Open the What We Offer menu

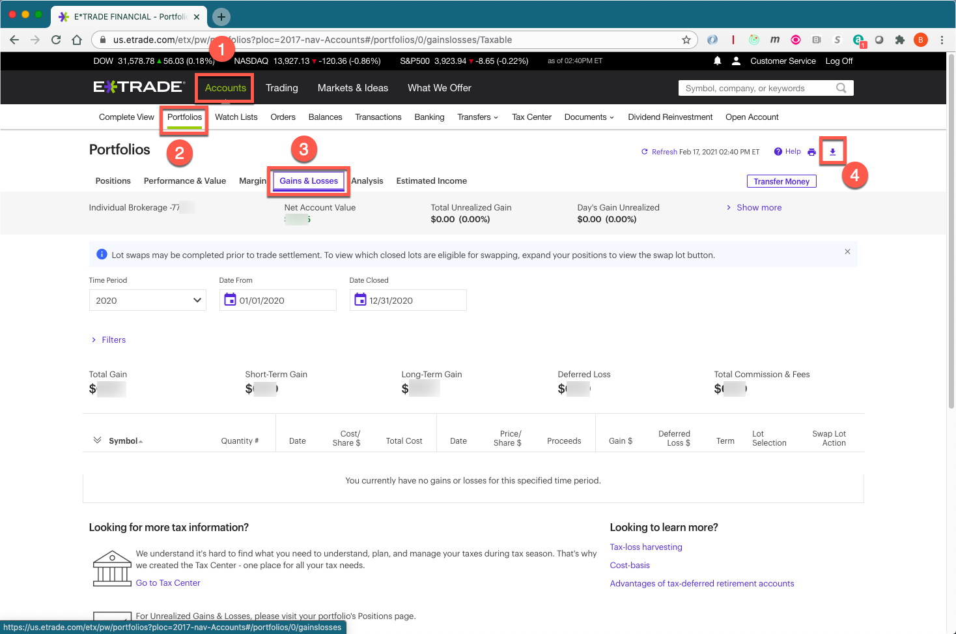pyautogui.click(x=440, y=88)
